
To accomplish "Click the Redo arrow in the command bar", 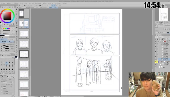I will 33,5.
